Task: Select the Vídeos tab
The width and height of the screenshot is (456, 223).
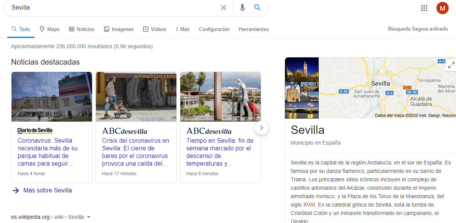Action: point(155,29)
